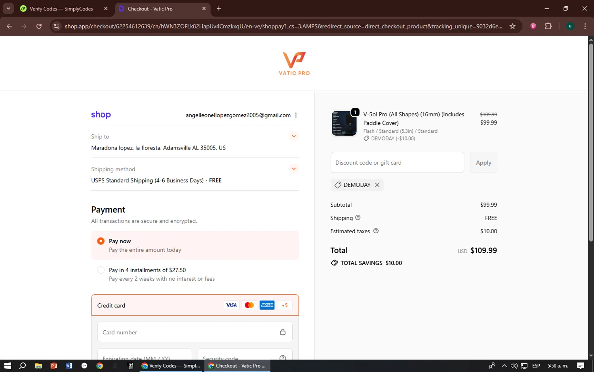Open the Shipping info help icon

tap(358, 218)
